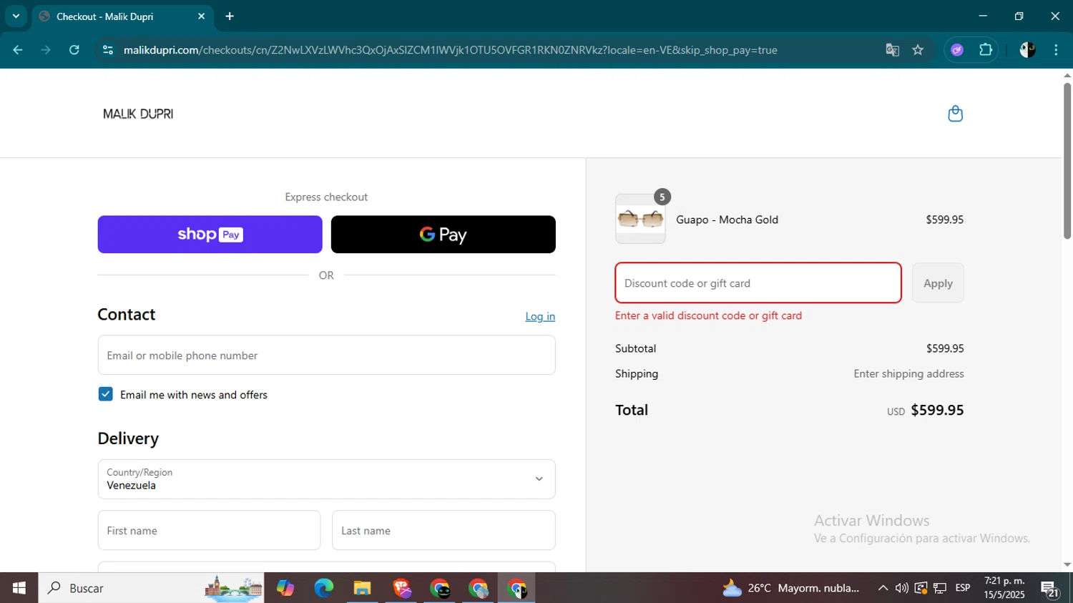Click the ESP language indicator
The image size is (1073, 603).
pyautogui.click(x=963, y=588)
